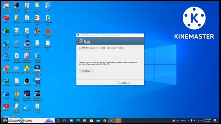The image size is (221, 124).
Task: Open OBS Studio desktop shortcut
Action: coord(27,82)
